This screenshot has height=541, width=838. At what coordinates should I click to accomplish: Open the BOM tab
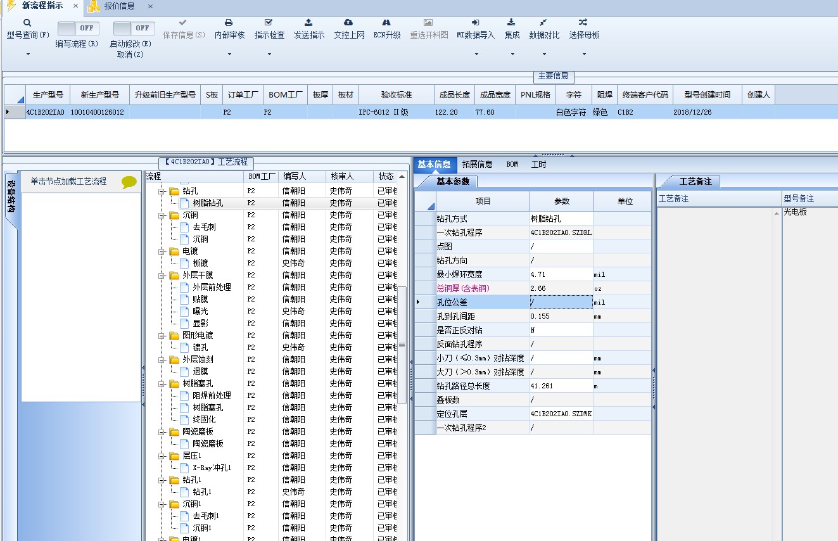(512, 165)
